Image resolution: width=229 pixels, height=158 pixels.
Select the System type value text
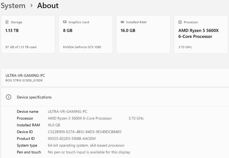coord(86,145)
